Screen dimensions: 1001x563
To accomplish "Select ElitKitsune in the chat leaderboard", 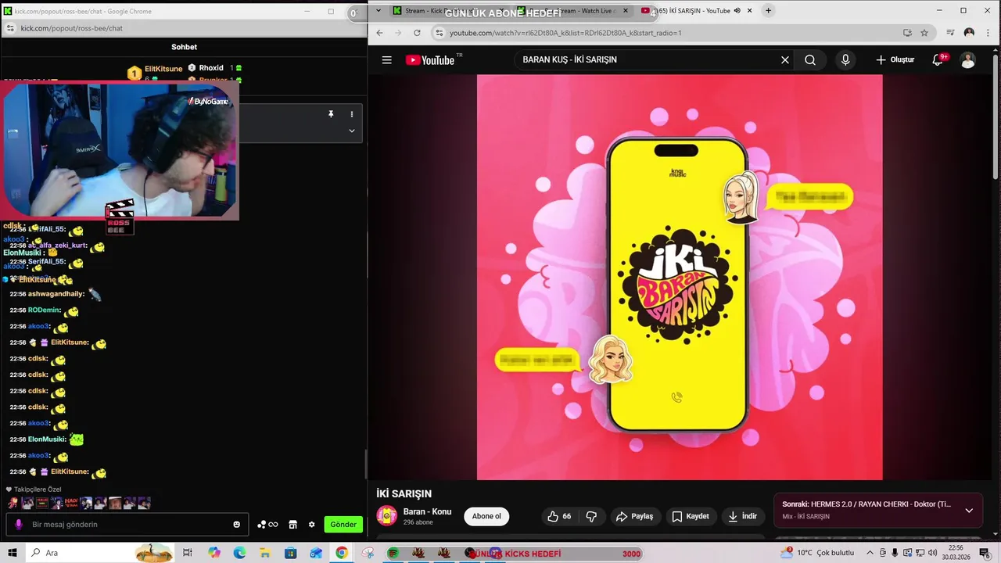I will [163, 69].
